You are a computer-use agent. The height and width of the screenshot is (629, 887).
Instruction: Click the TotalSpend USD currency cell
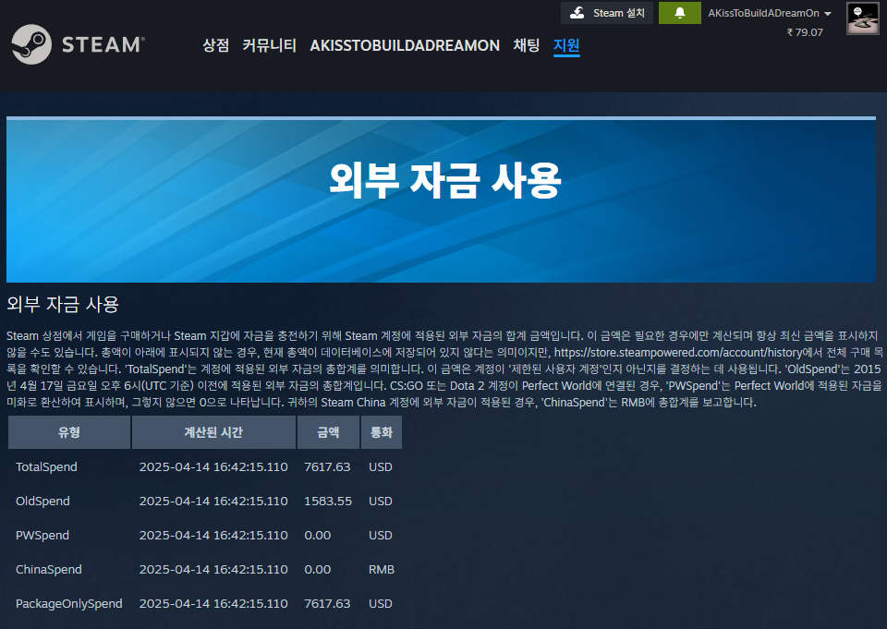click(380, 467)
